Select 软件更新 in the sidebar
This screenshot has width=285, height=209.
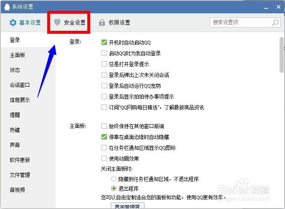(x=28, y=160)
